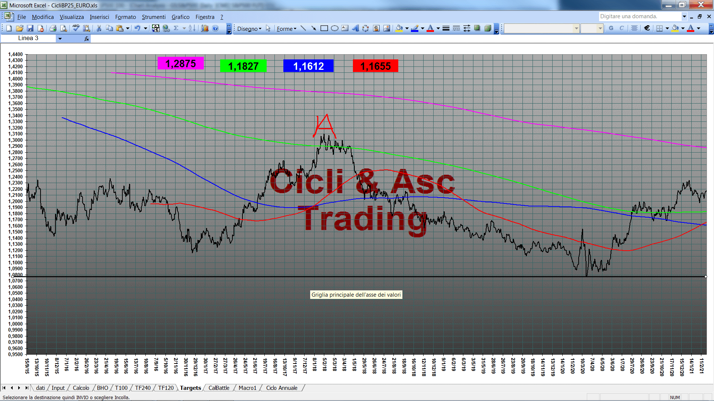The image size is (714, 401).
Task: Open the chart wizard
Action: coord(205,28)
